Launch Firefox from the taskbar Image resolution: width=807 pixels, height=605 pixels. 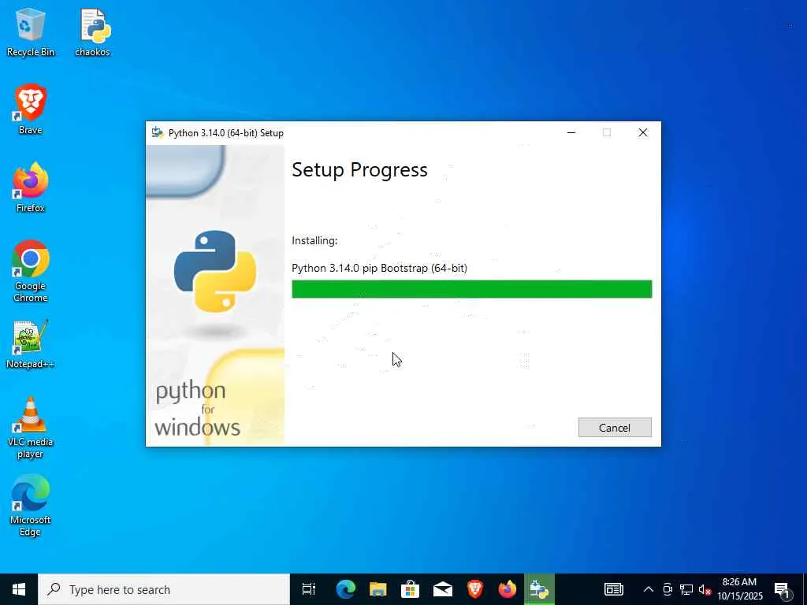coord(507,589)
